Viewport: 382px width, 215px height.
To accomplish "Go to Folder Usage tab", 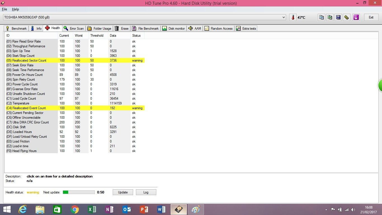I will (99, 29).
